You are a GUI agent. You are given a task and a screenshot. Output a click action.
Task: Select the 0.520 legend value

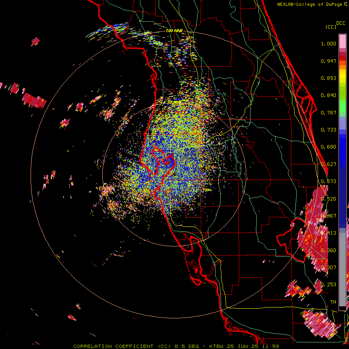328,199
